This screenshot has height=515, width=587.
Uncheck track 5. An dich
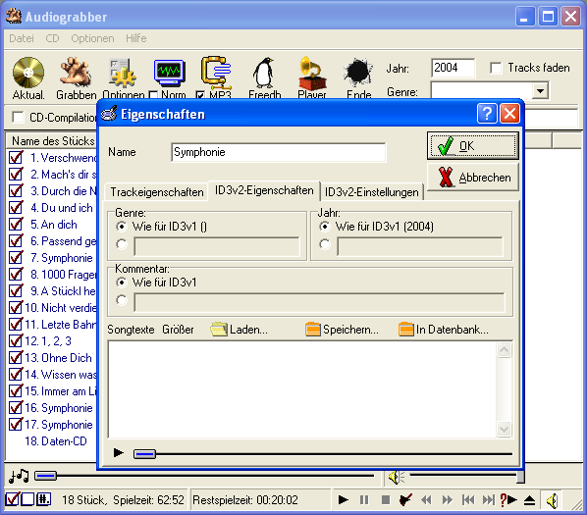coord(16,225)
